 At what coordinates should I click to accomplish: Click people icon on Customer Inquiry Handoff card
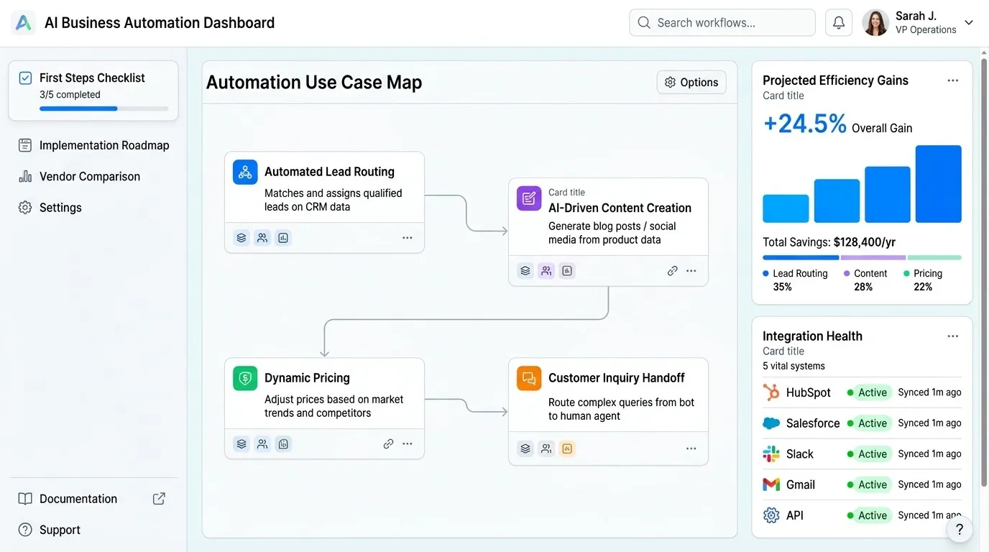(x=546, y=448)
